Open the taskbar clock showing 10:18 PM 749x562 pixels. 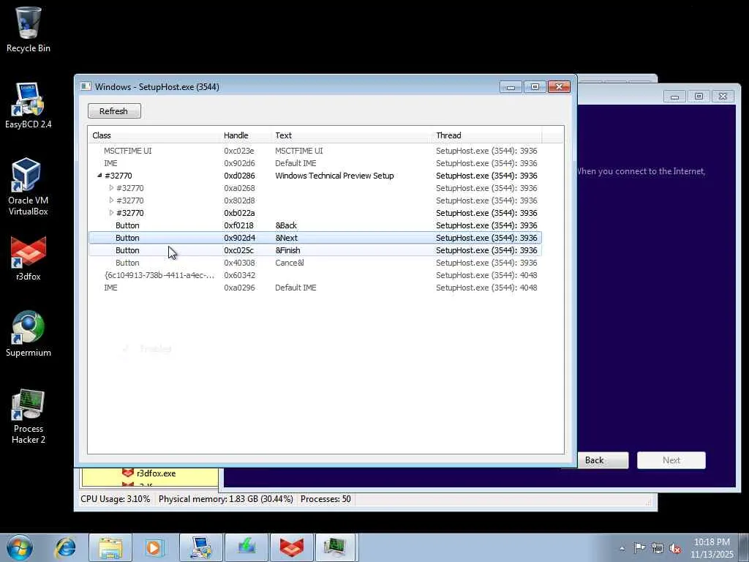(x=712, y=548)
